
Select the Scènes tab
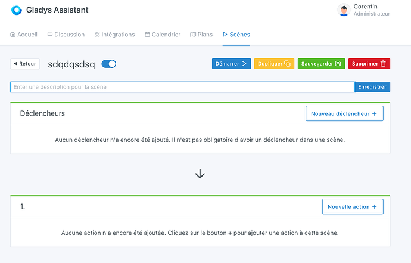[236, 35]
